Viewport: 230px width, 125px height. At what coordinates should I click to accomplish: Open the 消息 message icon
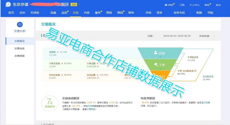click(166, 5)
